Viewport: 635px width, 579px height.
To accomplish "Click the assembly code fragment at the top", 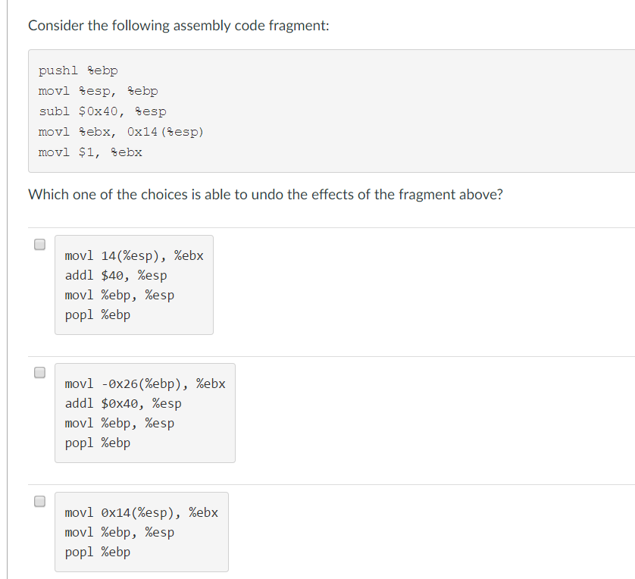I will coord(121,111).
